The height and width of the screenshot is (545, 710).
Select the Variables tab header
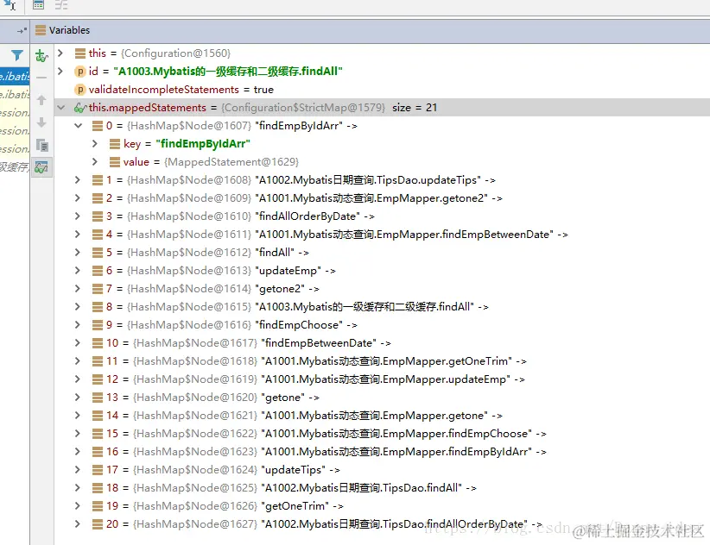(x=69, y=30)
